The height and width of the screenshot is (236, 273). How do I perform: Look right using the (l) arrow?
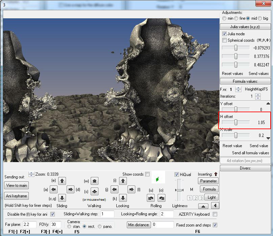point(132,190)
